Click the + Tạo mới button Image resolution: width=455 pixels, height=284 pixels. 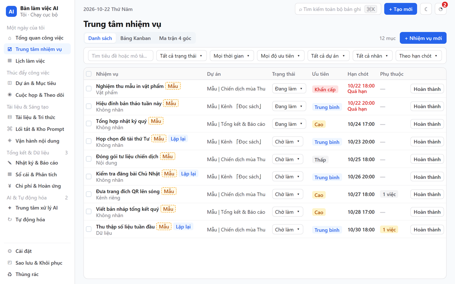pyautogui.click(x=401, y=9)
